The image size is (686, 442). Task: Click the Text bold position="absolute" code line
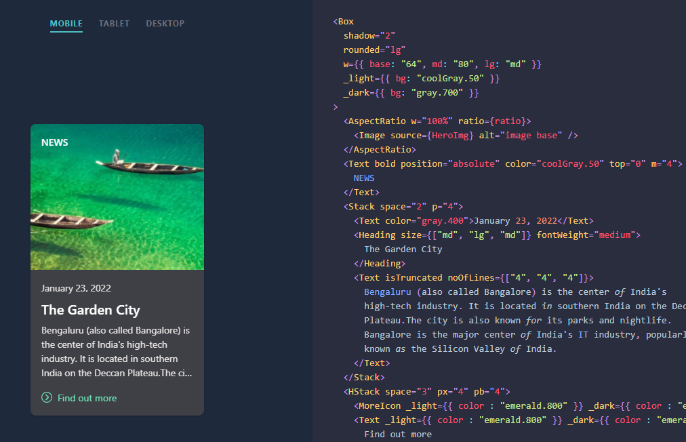[x=512, y=163]
